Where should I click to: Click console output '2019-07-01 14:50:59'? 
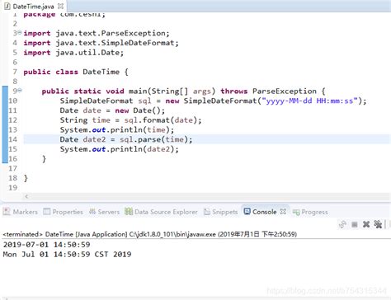46,245
